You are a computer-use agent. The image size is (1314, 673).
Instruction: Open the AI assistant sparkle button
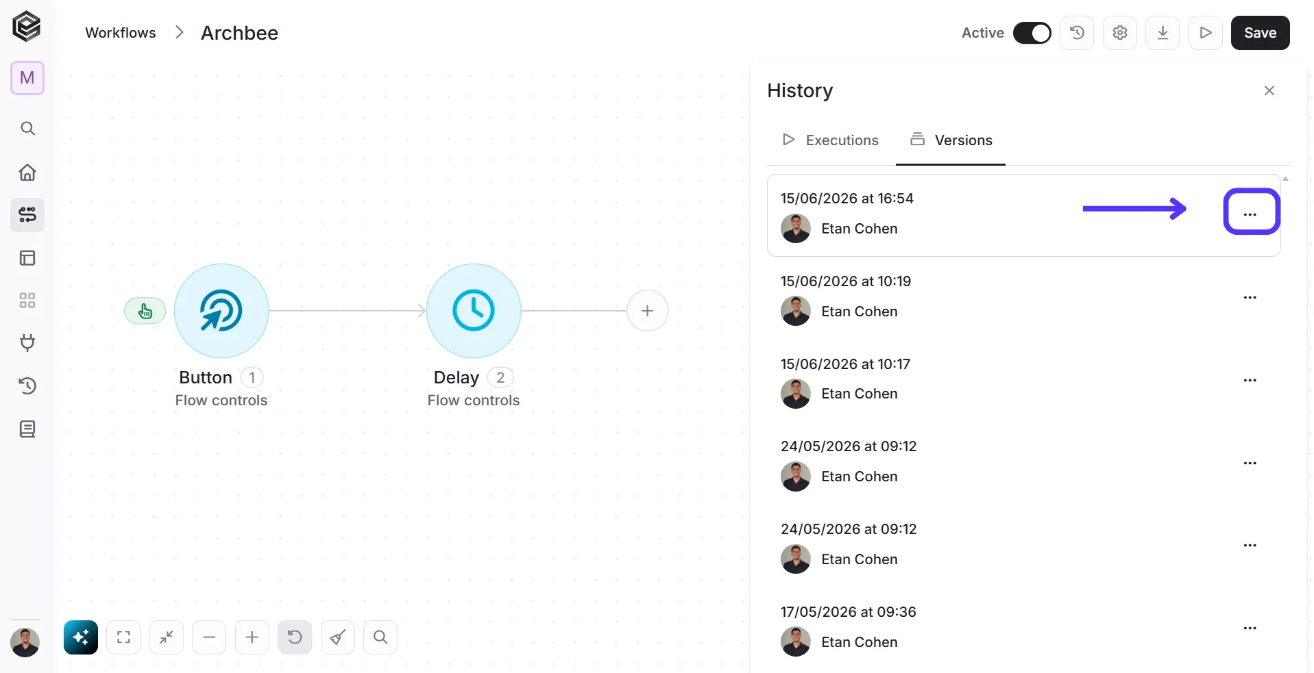click(x=81, y=637)
